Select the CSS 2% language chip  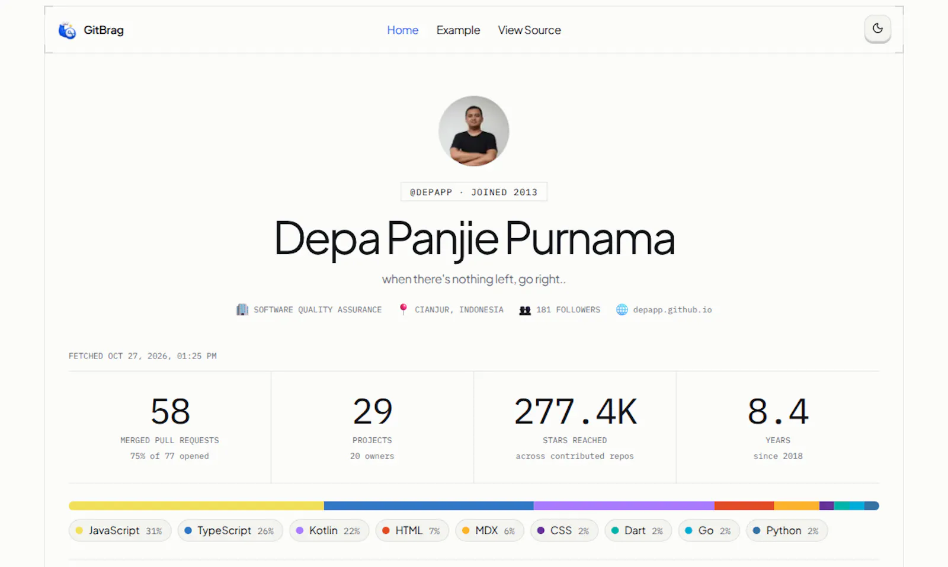tap(564, 530)
